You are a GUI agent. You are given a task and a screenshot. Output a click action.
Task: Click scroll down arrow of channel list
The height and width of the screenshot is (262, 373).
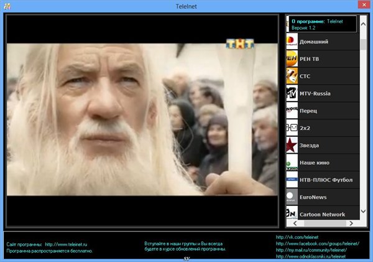point(363,211)
